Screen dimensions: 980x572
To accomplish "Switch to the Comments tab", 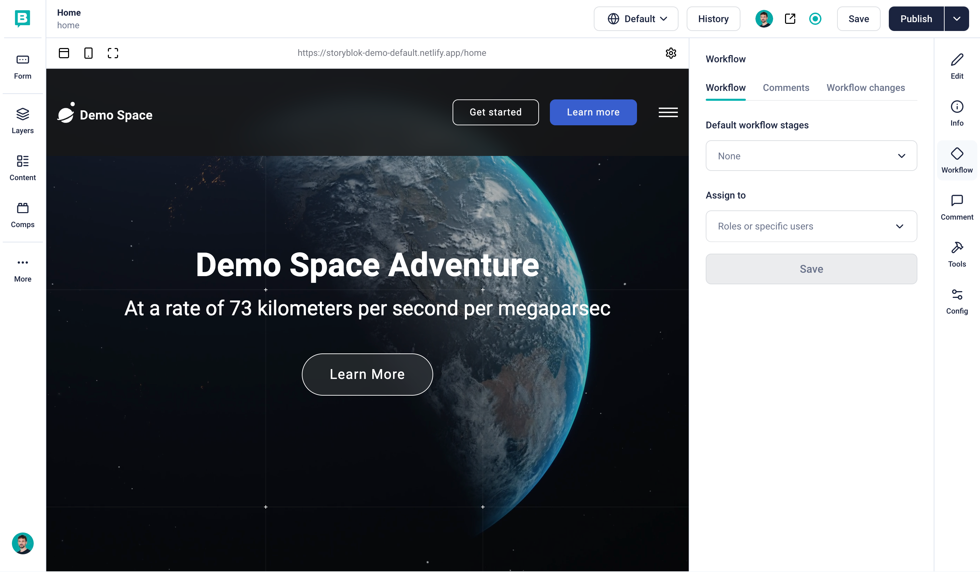I will pyautogui.click(x=786, y=88).
